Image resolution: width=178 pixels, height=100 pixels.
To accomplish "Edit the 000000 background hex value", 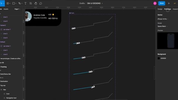I will tap(163, 58).
